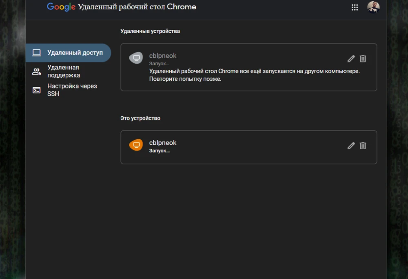
Task: Remove this device via trash icon
Action: click(x=363, y=146)
